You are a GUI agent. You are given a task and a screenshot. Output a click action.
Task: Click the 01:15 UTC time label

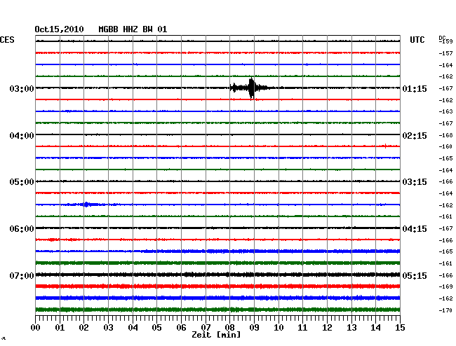[x=415, y=89]
